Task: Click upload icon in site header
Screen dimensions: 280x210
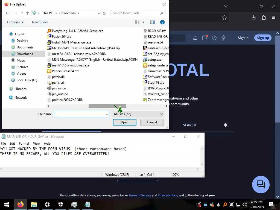Action: (195, 38)
